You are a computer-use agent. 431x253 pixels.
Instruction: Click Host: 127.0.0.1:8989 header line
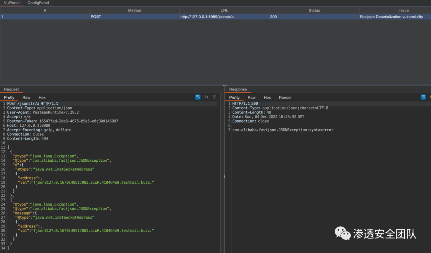pos(29,126)
